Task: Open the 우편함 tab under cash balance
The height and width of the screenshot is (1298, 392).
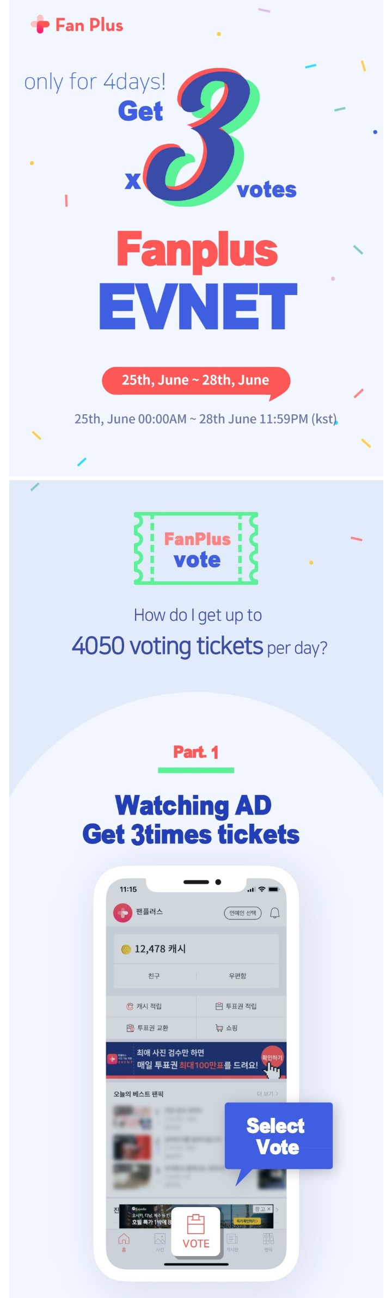Action: 237,976
